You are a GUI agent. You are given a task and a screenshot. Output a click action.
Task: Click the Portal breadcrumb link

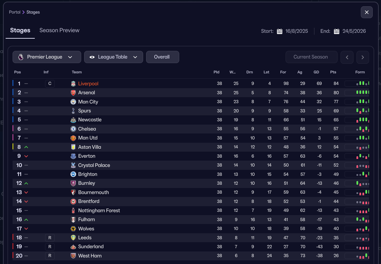click(15, 12)
